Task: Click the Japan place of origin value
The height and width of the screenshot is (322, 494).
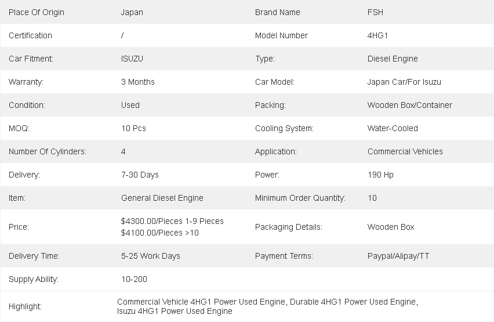Action: click(132, 13)
